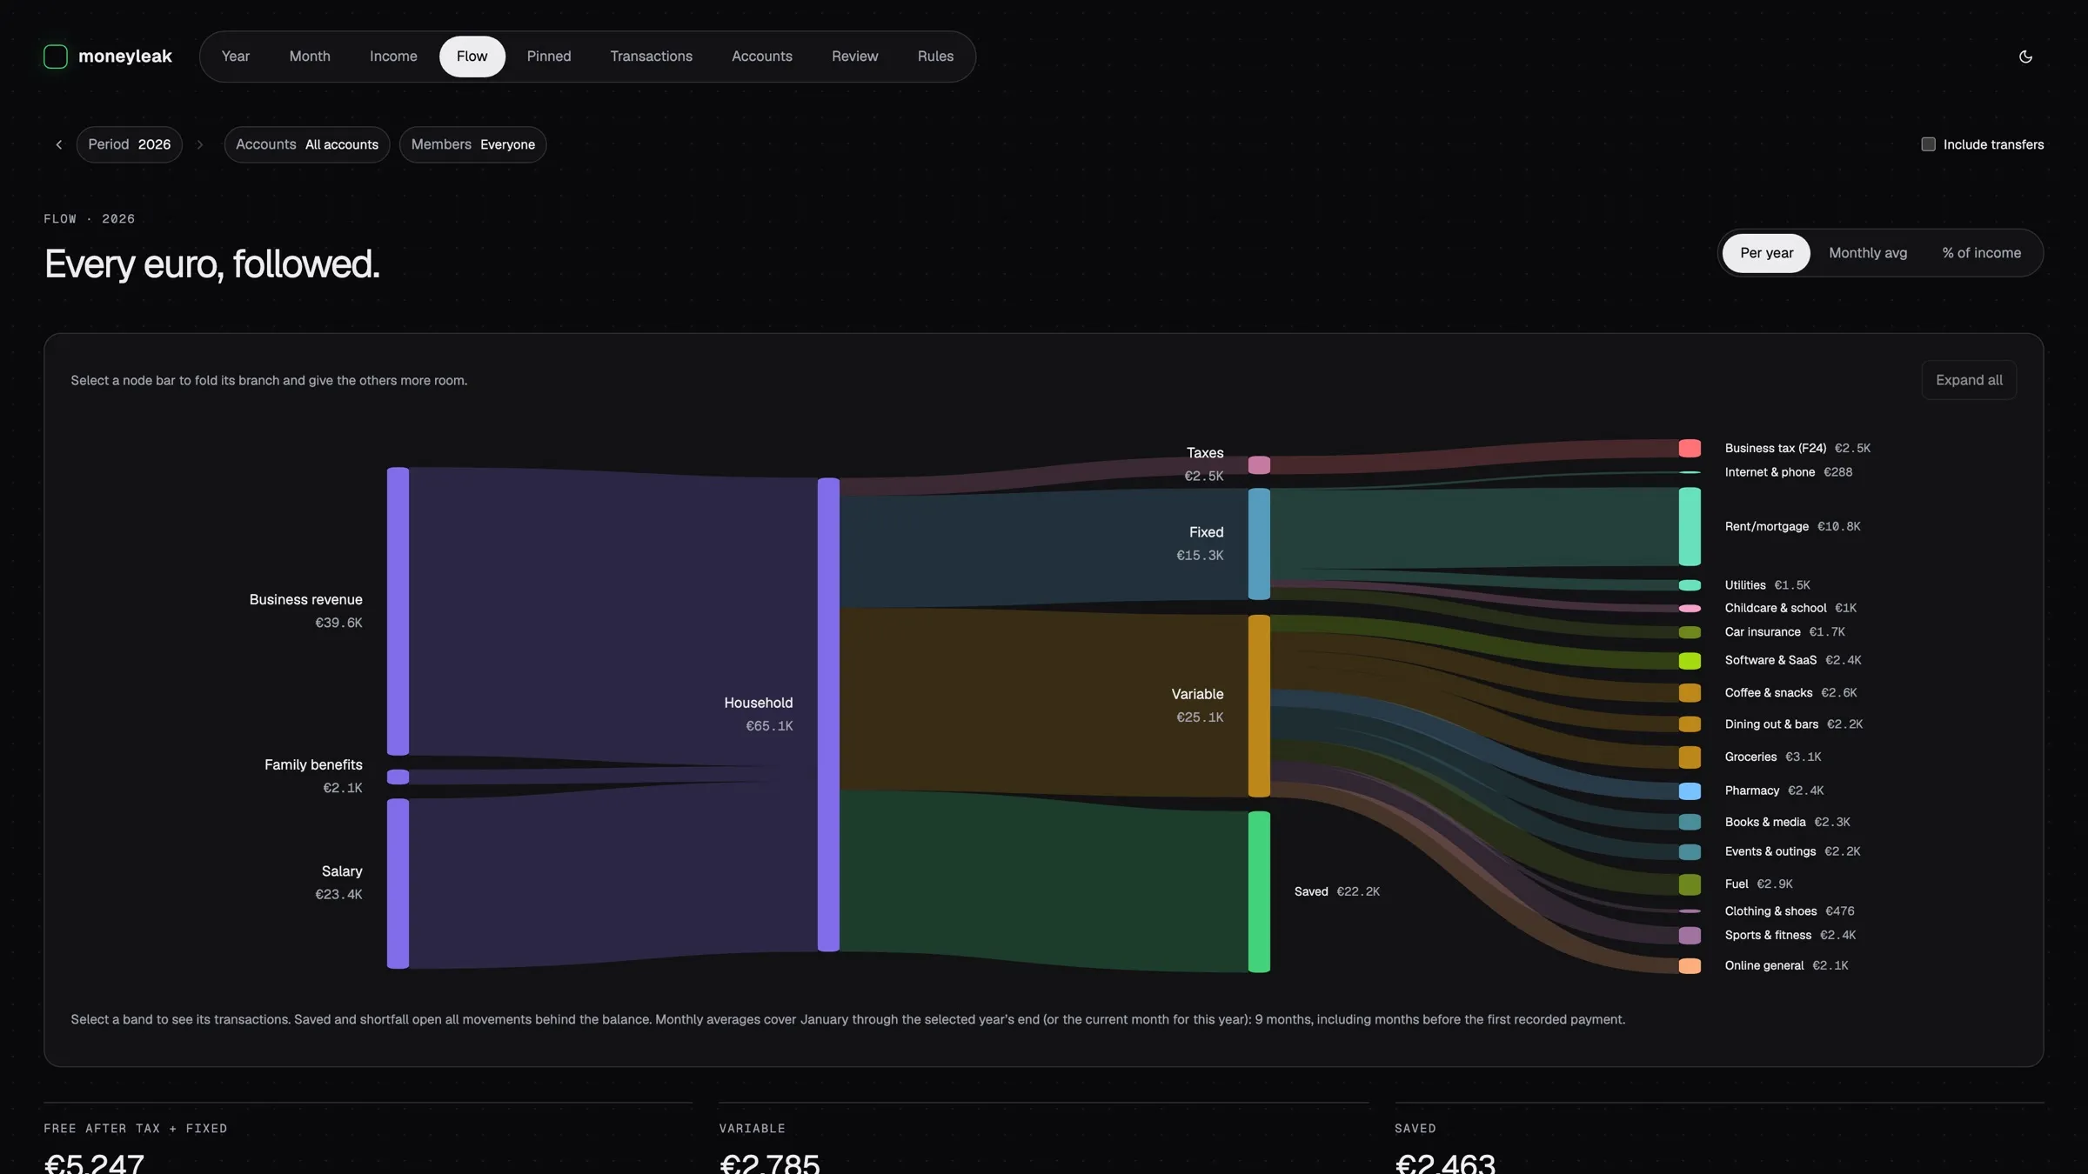This screenshot has height=1174, width=2088.
Task: Click the Coffee & snacks €2.6K label
Action: coord(1790,692)
